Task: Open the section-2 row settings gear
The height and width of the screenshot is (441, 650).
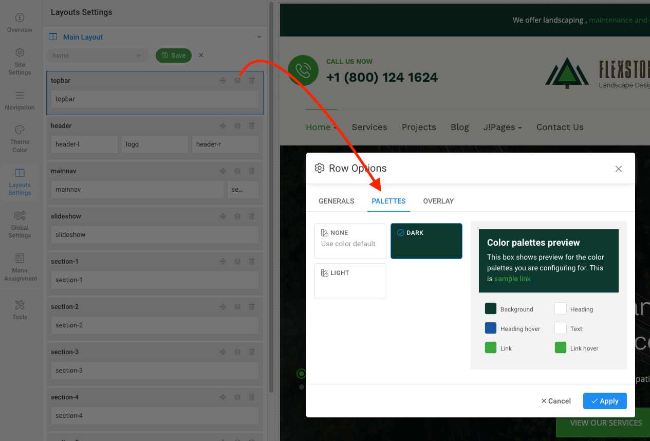Action: [x=237, y=307]
